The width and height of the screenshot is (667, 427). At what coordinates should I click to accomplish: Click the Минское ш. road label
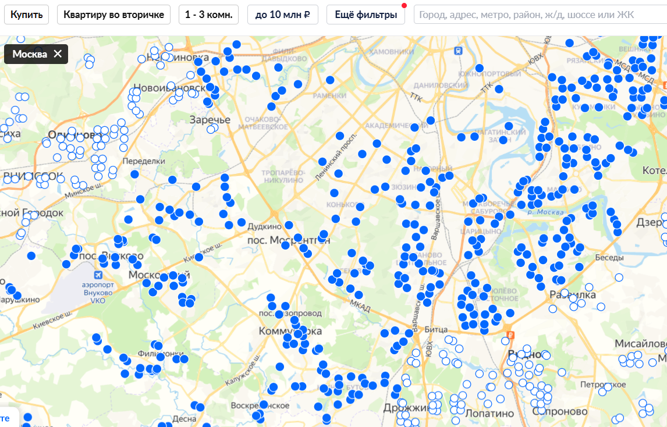click(x=84, y=191)
